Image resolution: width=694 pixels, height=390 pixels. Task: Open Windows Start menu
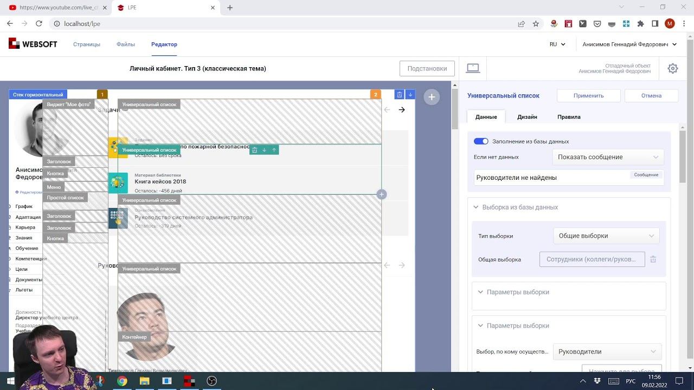click(x=11, y=381)
